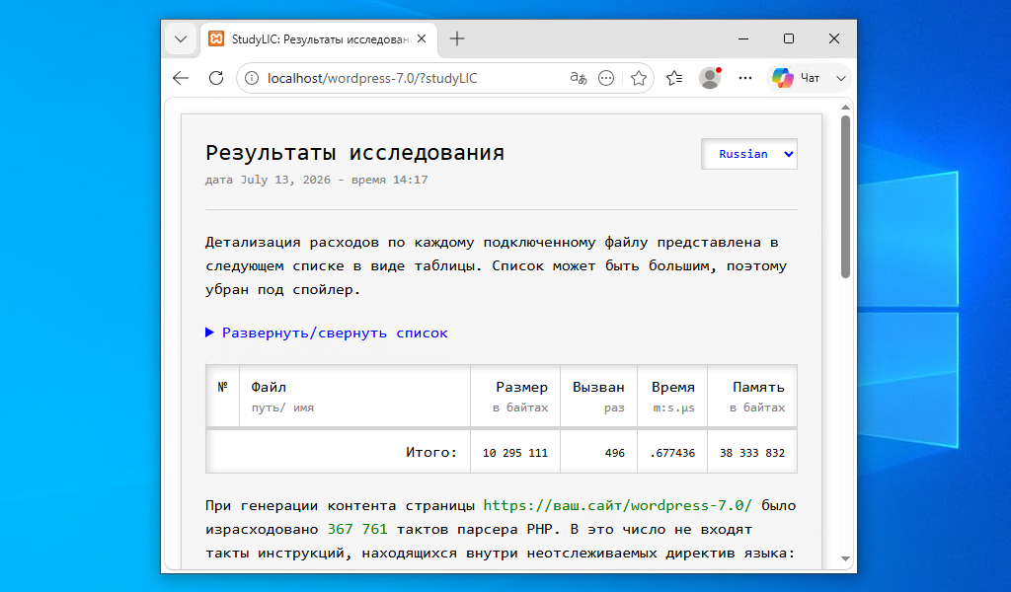The image size is (1011, 592).
Task: View site information icon in address bar
Action: pos(252,79)
